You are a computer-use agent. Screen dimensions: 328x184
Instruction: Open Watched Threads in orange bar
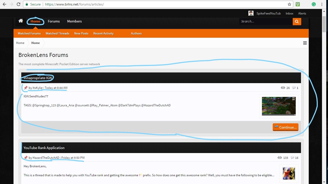click(x=57, y=33)
